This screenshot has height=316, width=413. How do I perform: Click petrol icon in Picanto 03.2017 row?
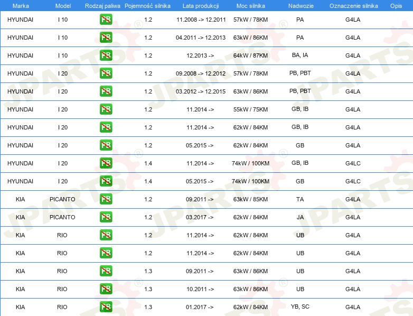tap(106, 217)
